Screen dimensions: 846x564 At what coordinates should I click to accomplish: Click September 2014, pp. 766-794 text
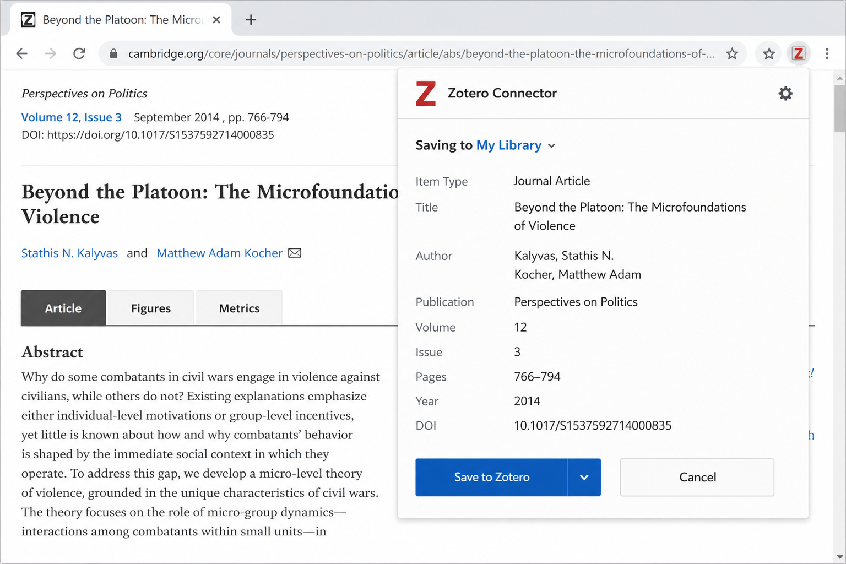pos(211,117)
